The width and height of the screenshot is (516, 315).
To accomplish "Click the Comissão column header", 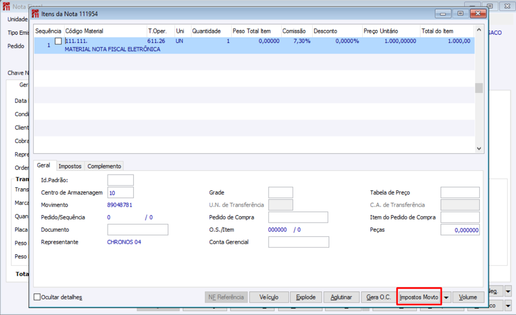I will coord(296,31).
